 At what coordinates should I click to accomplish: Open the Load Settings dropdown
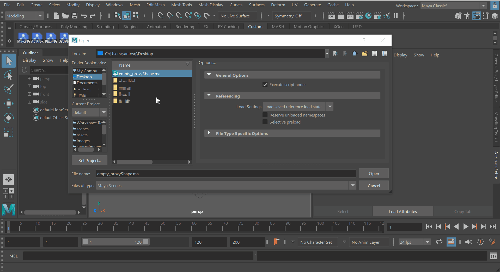(x=330, y=106)
